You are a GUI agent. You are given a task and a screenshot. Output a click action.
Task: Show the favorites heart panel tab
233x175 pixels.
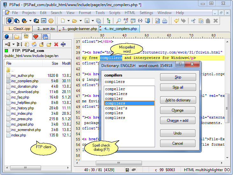pos(36,36)
